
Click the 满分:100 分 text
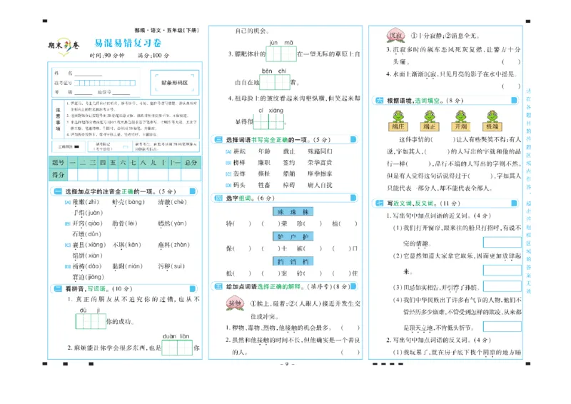point(153,56)
